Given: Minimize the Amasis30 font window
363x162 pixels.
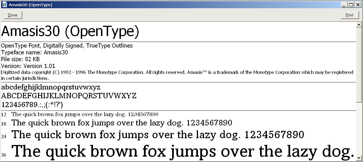Looking at the screenshot, I should point(345,5).
